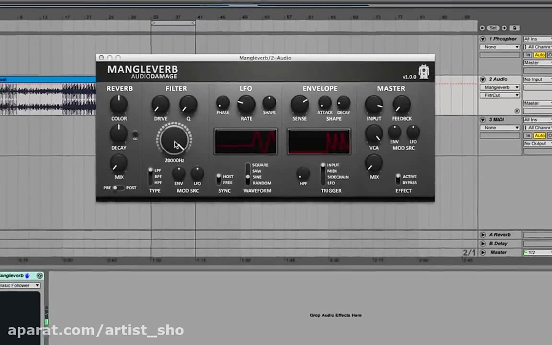
Task: Click the envelope ATTACK knob
Action: (x=324, y=103)
